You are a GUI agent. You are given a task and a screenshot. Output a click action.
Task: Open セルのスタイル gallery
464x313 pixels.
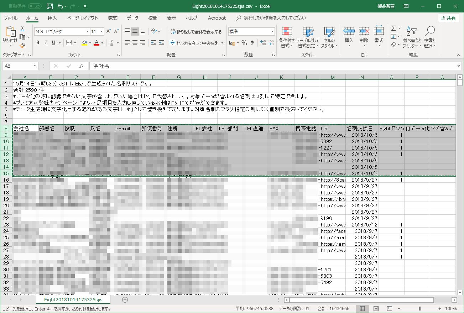pos(329,37)
